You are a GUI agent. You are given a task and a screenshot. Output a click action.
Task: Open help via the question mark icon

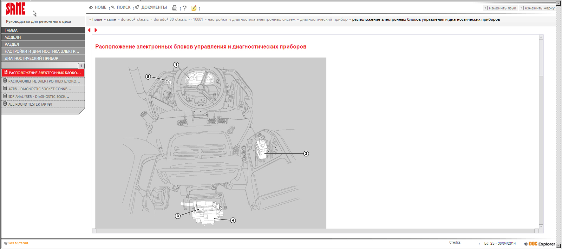pos(184,8)
